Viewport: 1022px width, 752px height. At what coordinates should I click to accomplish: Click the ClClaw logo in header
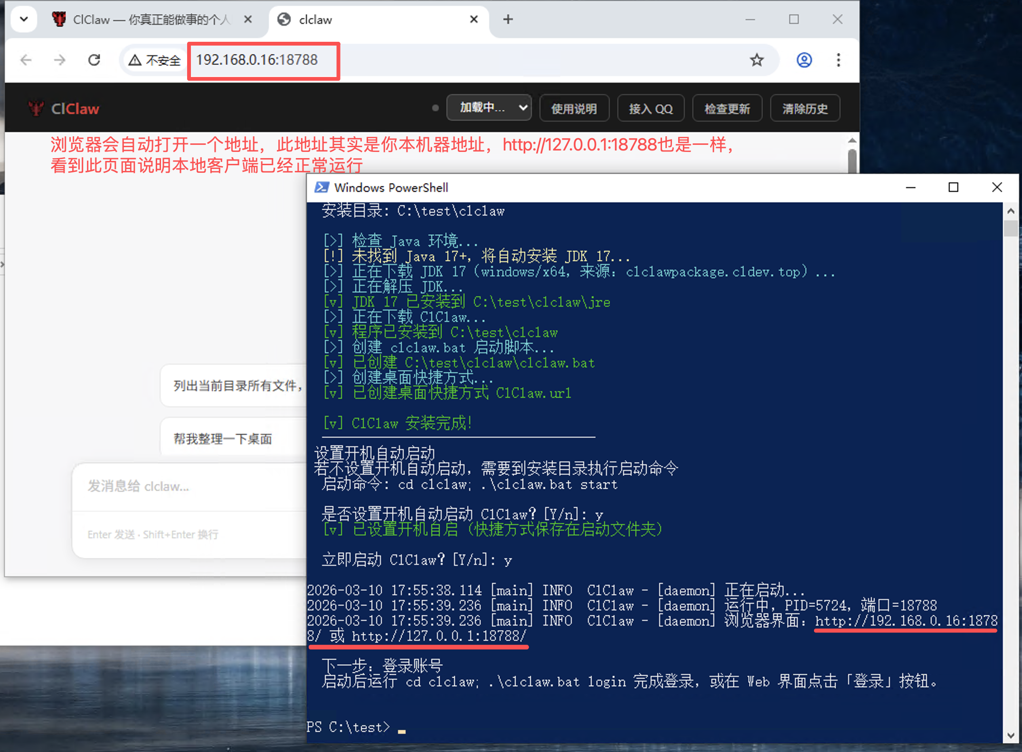pos(64,109)
